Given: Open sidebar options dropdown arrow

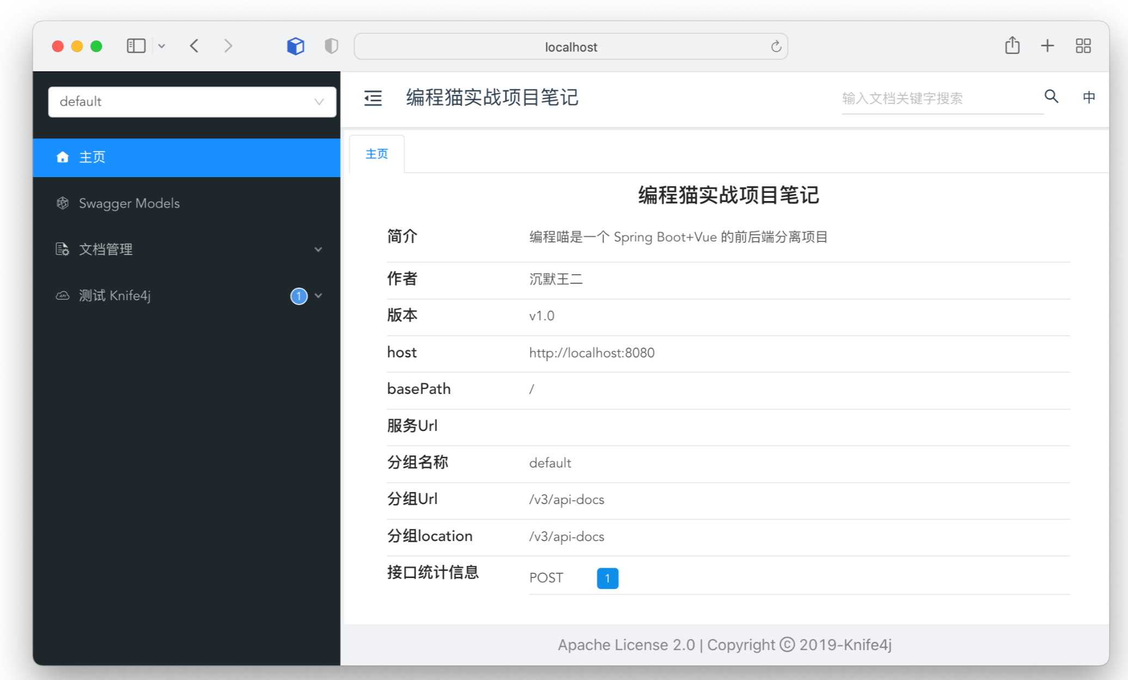Looking at the screenshot, I should pyautogui.click(x=162, y=46).
